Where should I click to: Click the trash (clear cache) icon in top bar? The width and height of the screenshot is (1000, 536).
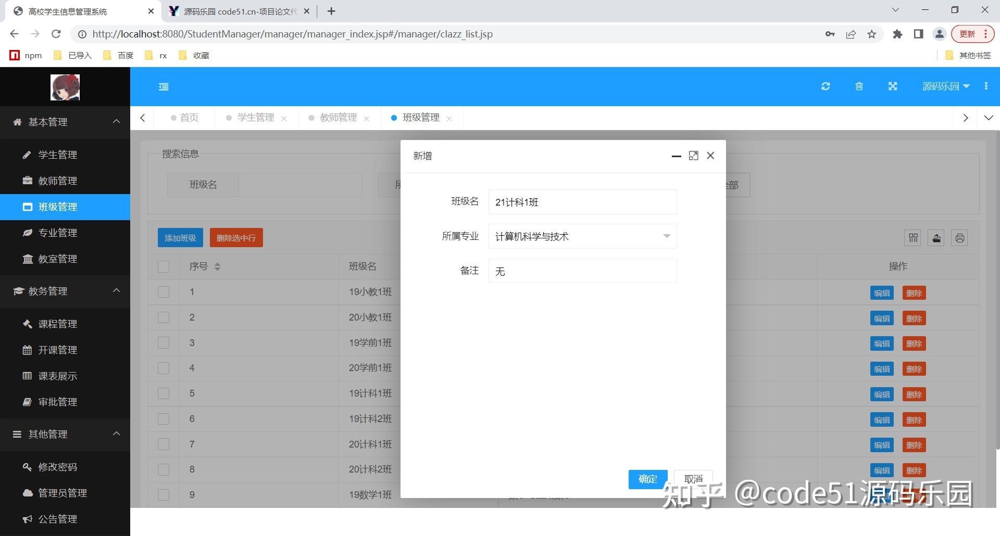point(859,86)
